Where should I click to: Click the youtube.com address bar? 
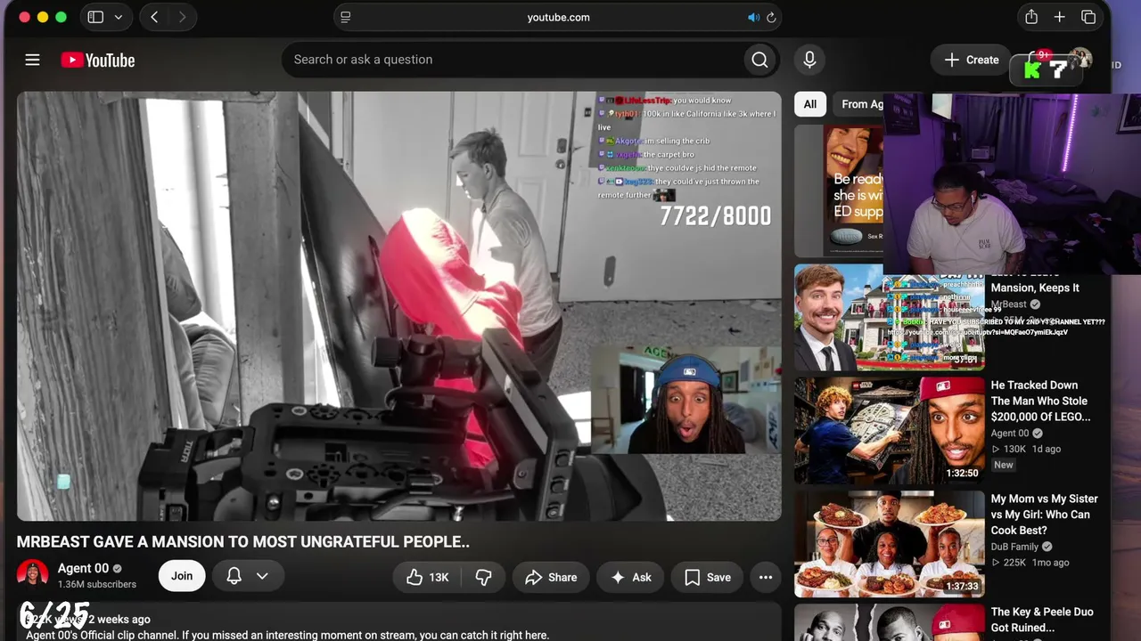click(x=558, y=17)
